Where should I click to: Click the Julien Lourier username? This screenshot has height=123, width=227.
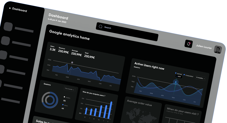click(x=204, y=47)
